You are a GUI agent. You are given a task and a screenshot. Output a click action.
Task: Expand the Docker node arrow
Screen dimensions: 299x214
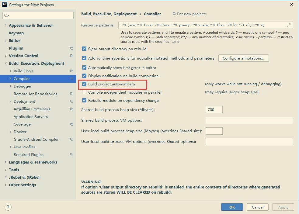(x=10, y=132)
